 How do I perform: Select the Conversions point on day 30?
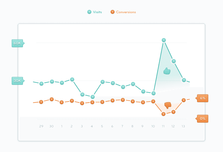coord(52,99)
